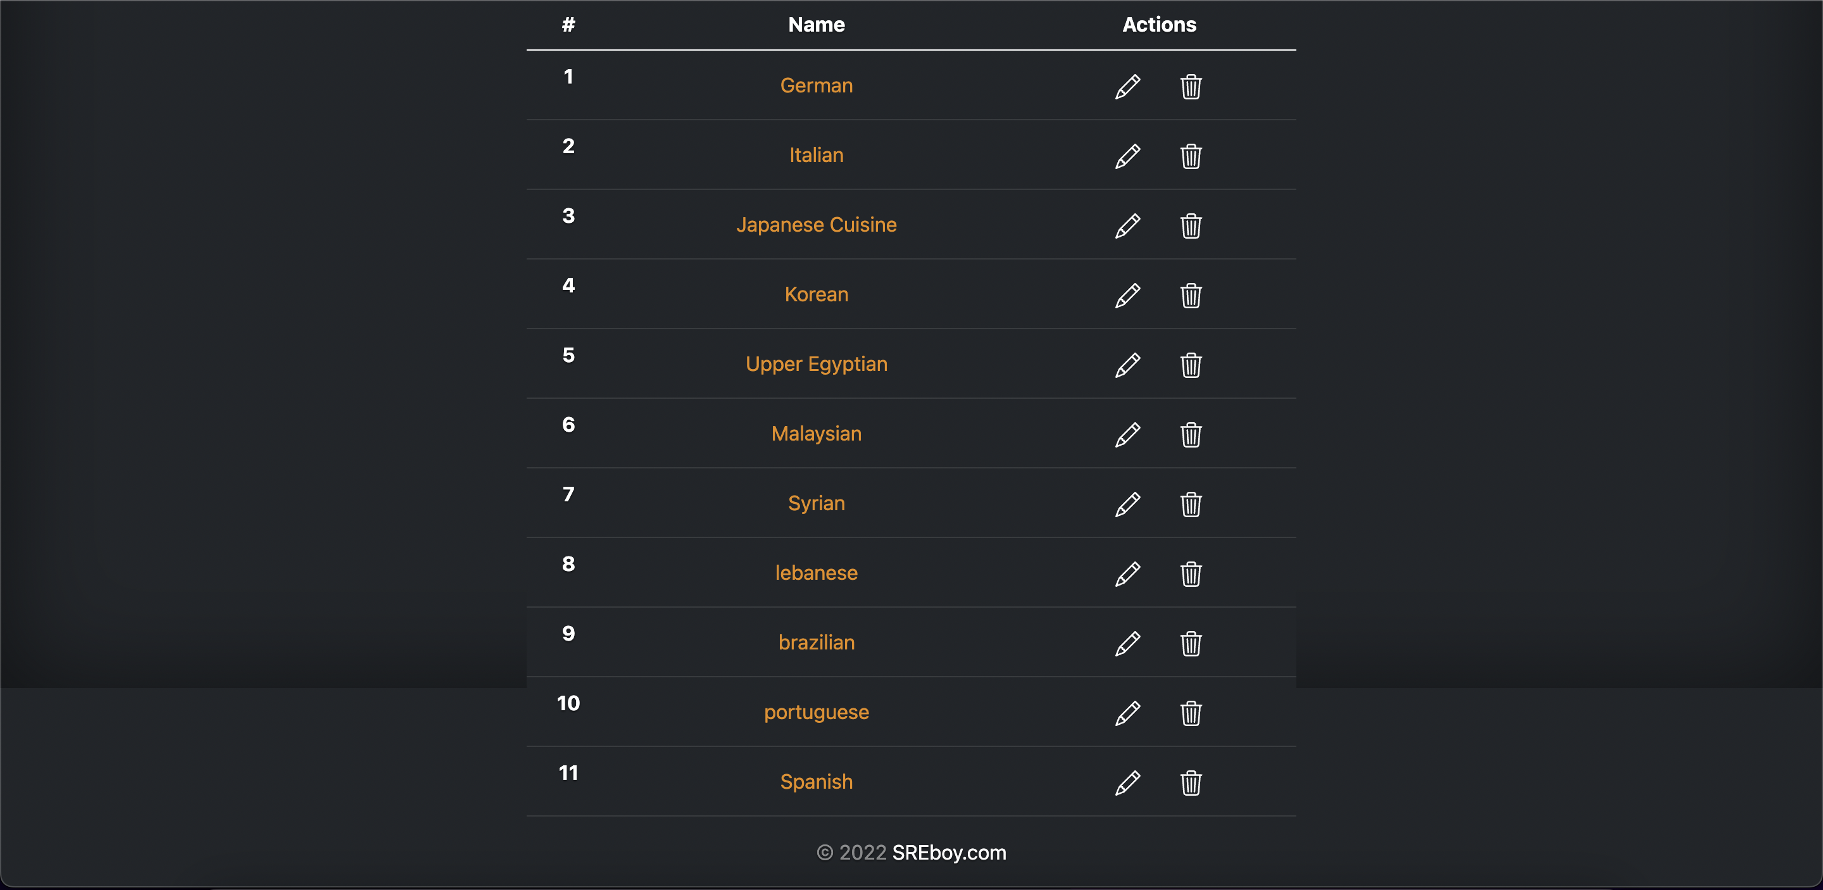Visit SREboy.com footer link

coord(949,853)
